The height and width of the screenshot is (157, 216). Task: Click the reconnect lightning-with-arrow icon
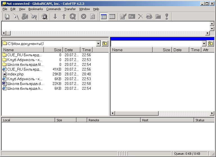click(34, 17)
